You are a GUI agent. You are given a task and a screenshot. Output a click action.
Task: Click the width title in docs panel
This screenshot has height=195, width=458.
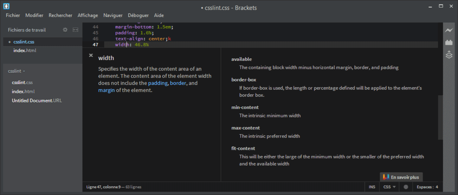(106, 58)
